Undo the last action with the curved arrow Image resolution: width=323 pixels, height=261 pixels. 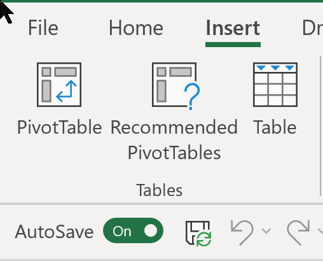(242, 232)
